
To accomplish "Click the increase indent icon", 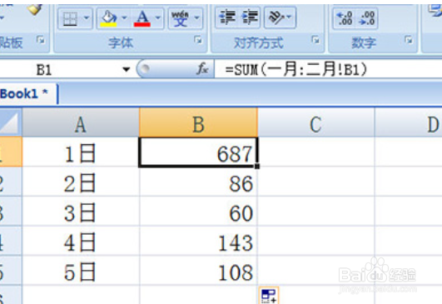I will (x=250, y=17).
